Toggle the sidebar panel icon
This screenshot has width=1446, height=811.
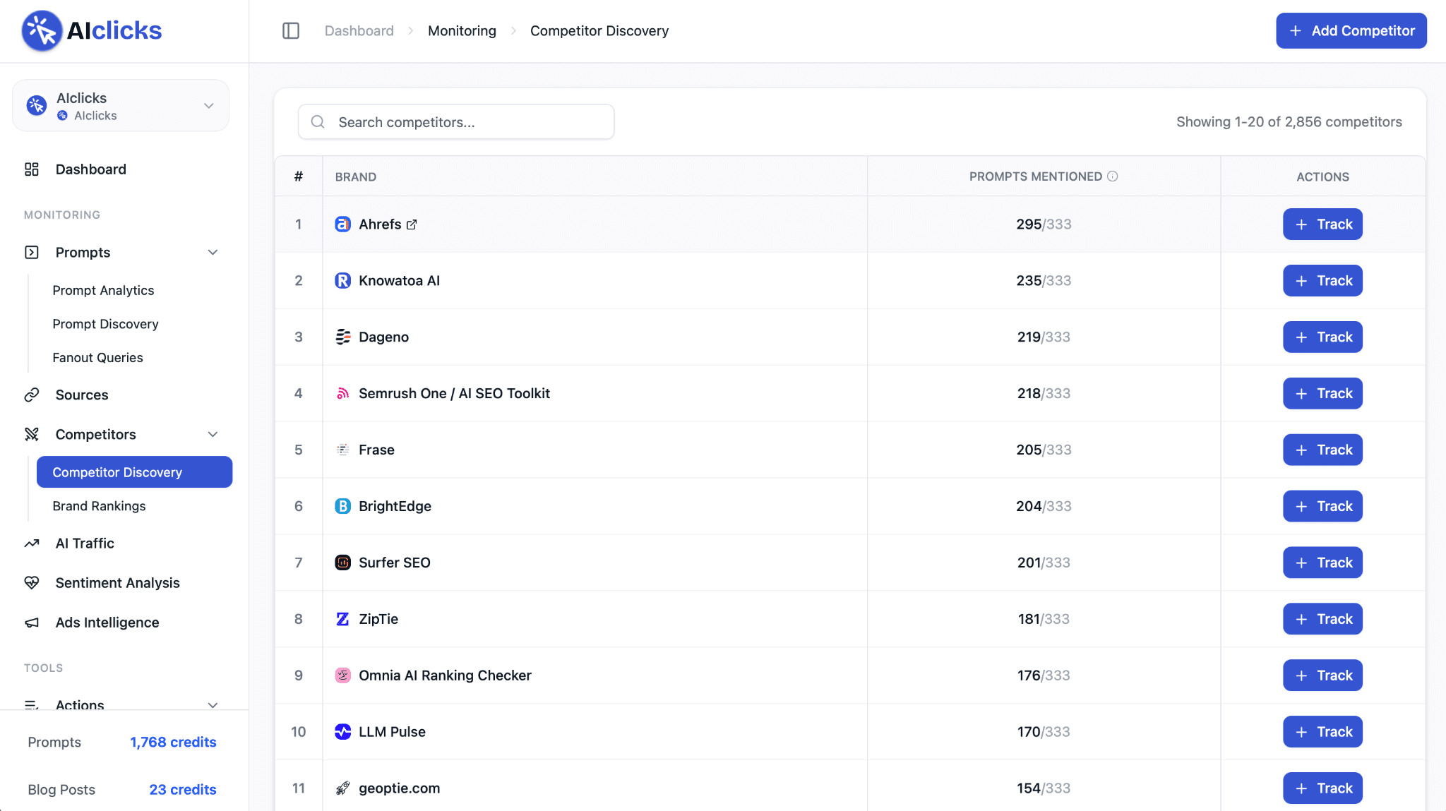291,30
